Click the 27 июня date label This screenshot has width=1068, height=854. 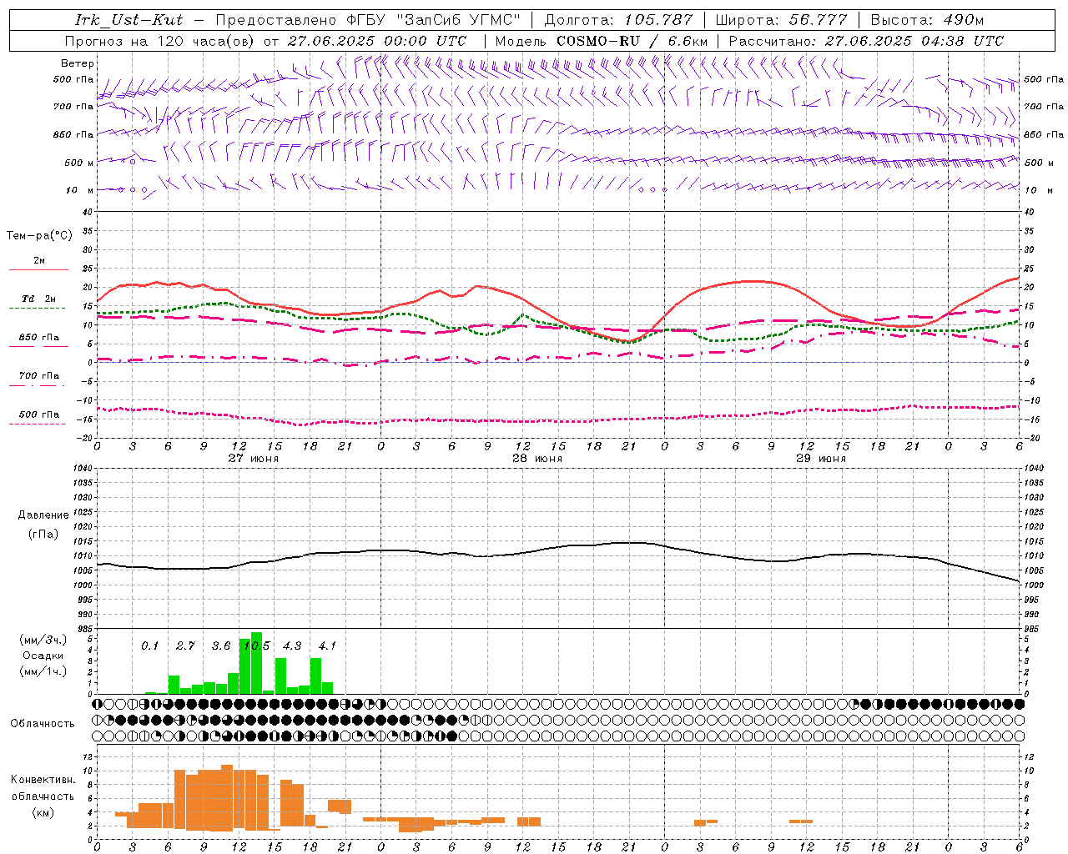(x=254, y=459)
